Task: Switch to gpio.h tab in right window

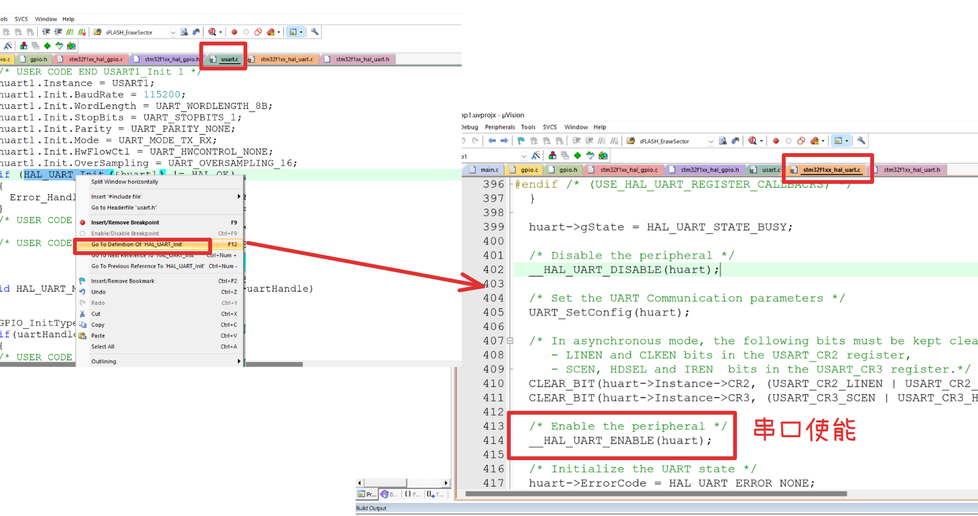Action: pyautogui.click(x=563, y=170)
